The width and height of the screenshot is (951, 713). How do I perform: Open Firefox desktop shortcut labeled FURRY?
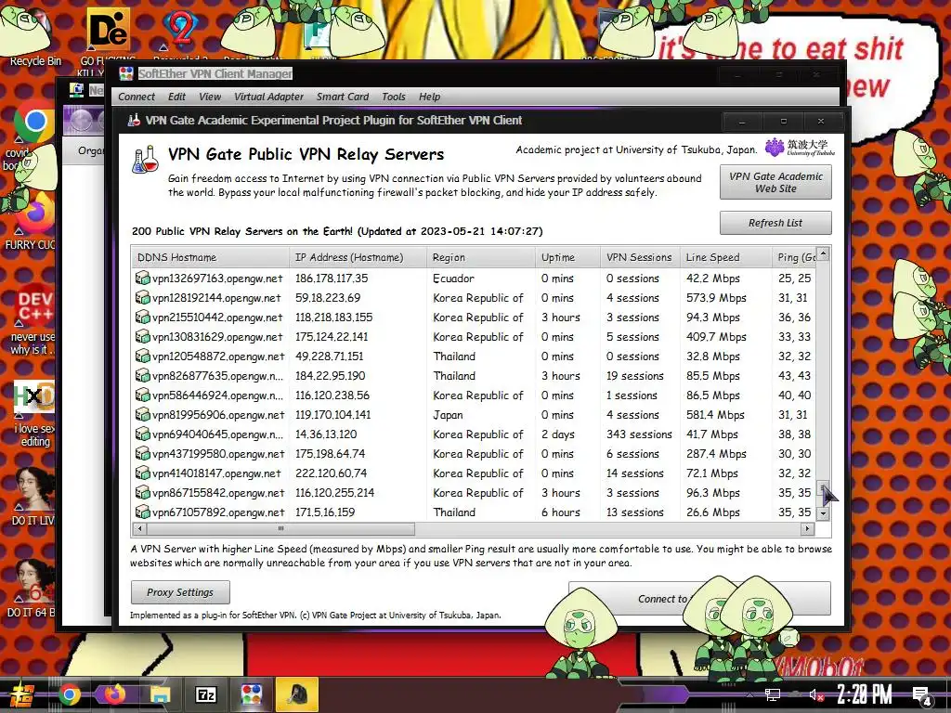click(33, 214)
